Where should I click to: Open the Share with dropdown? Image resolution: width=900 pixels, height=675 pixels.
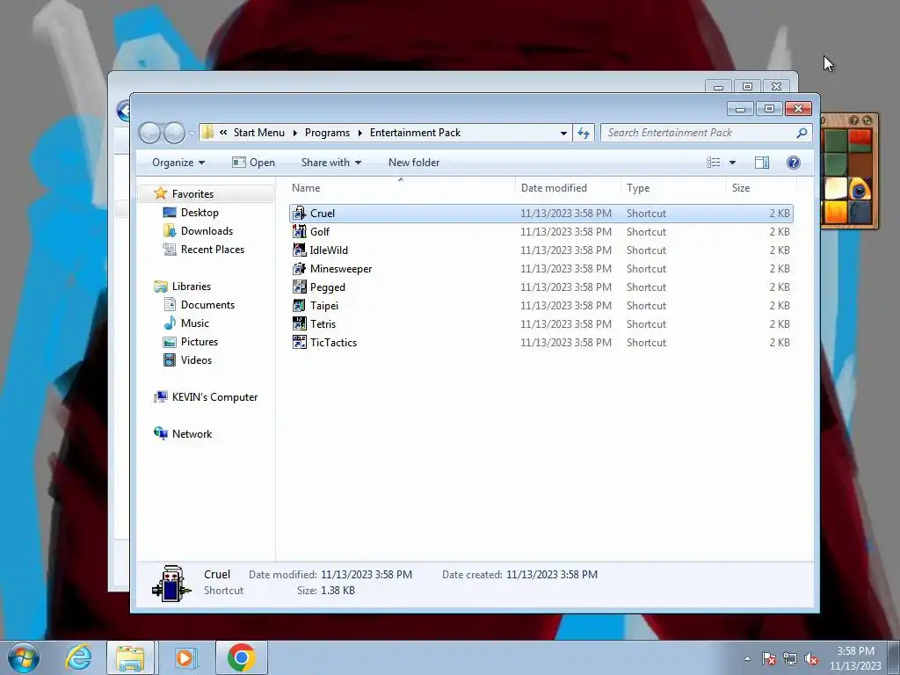tap(331, 163)
